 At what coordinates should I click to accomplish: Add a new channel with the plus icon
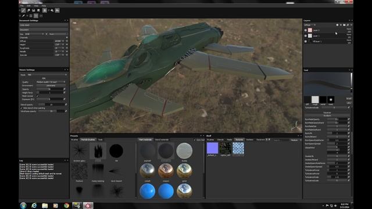click(x=67, y=37)
